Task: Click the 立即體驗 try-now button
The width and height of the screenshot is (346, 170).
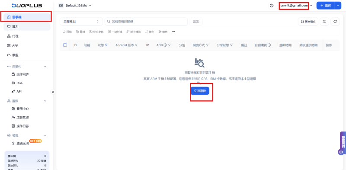Action: click(200, 91)
